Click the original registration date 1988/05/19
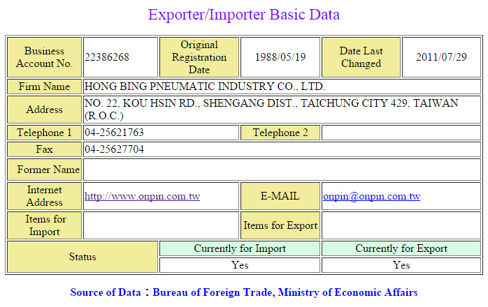 [280, 57]
